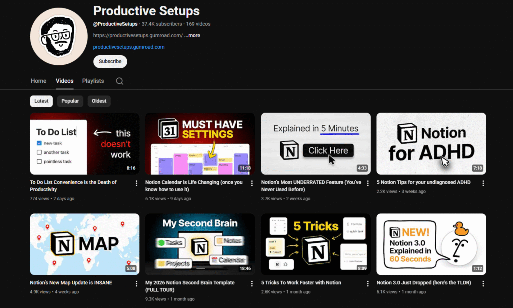Open options menu for Notion Calendar video
The image size is (513, 308).
252,183
